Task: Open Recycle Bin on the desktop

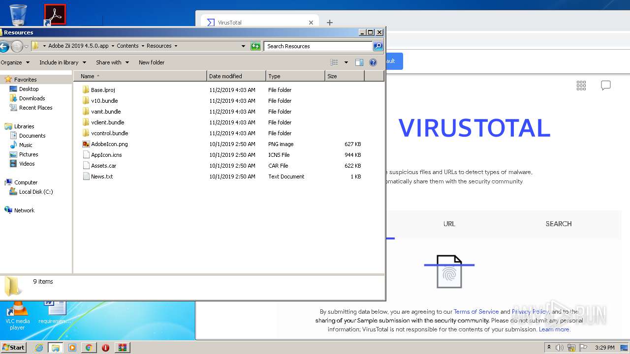Action: [18, 15]
